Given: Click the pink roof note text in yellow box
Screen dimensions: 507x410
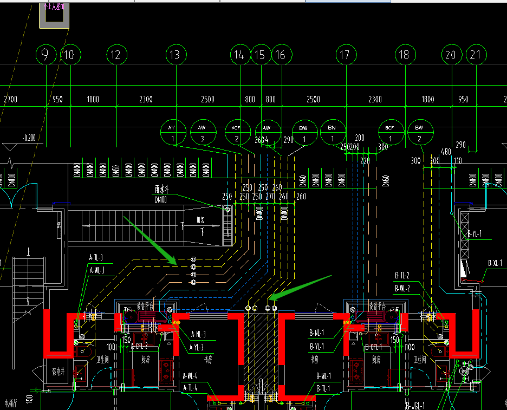Looking at the screenshot, I should coord(54,7).
